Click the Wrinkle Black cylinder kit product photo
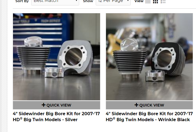 (x=149, y=57)
